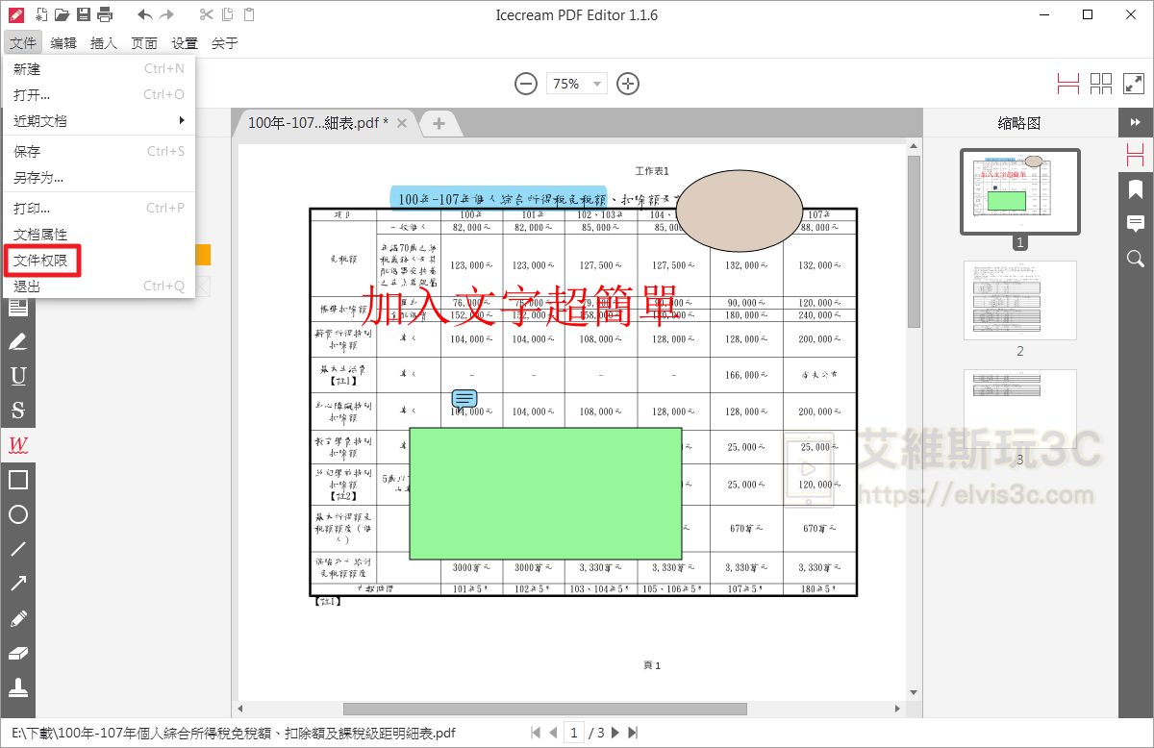This screenshot has width=1154, height=748.
Task: Go to next page with arrow button
Action: 614,732
